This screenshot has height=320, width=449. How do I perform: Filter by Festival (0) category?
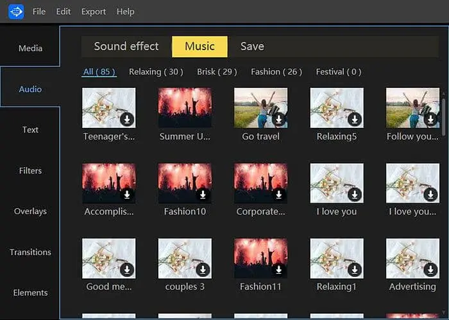point(339,72)
